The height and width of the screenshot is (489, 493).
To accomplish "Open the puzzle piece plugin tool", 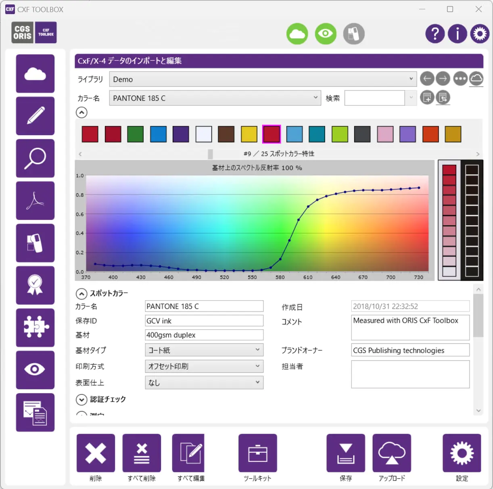I will (35, 327).
